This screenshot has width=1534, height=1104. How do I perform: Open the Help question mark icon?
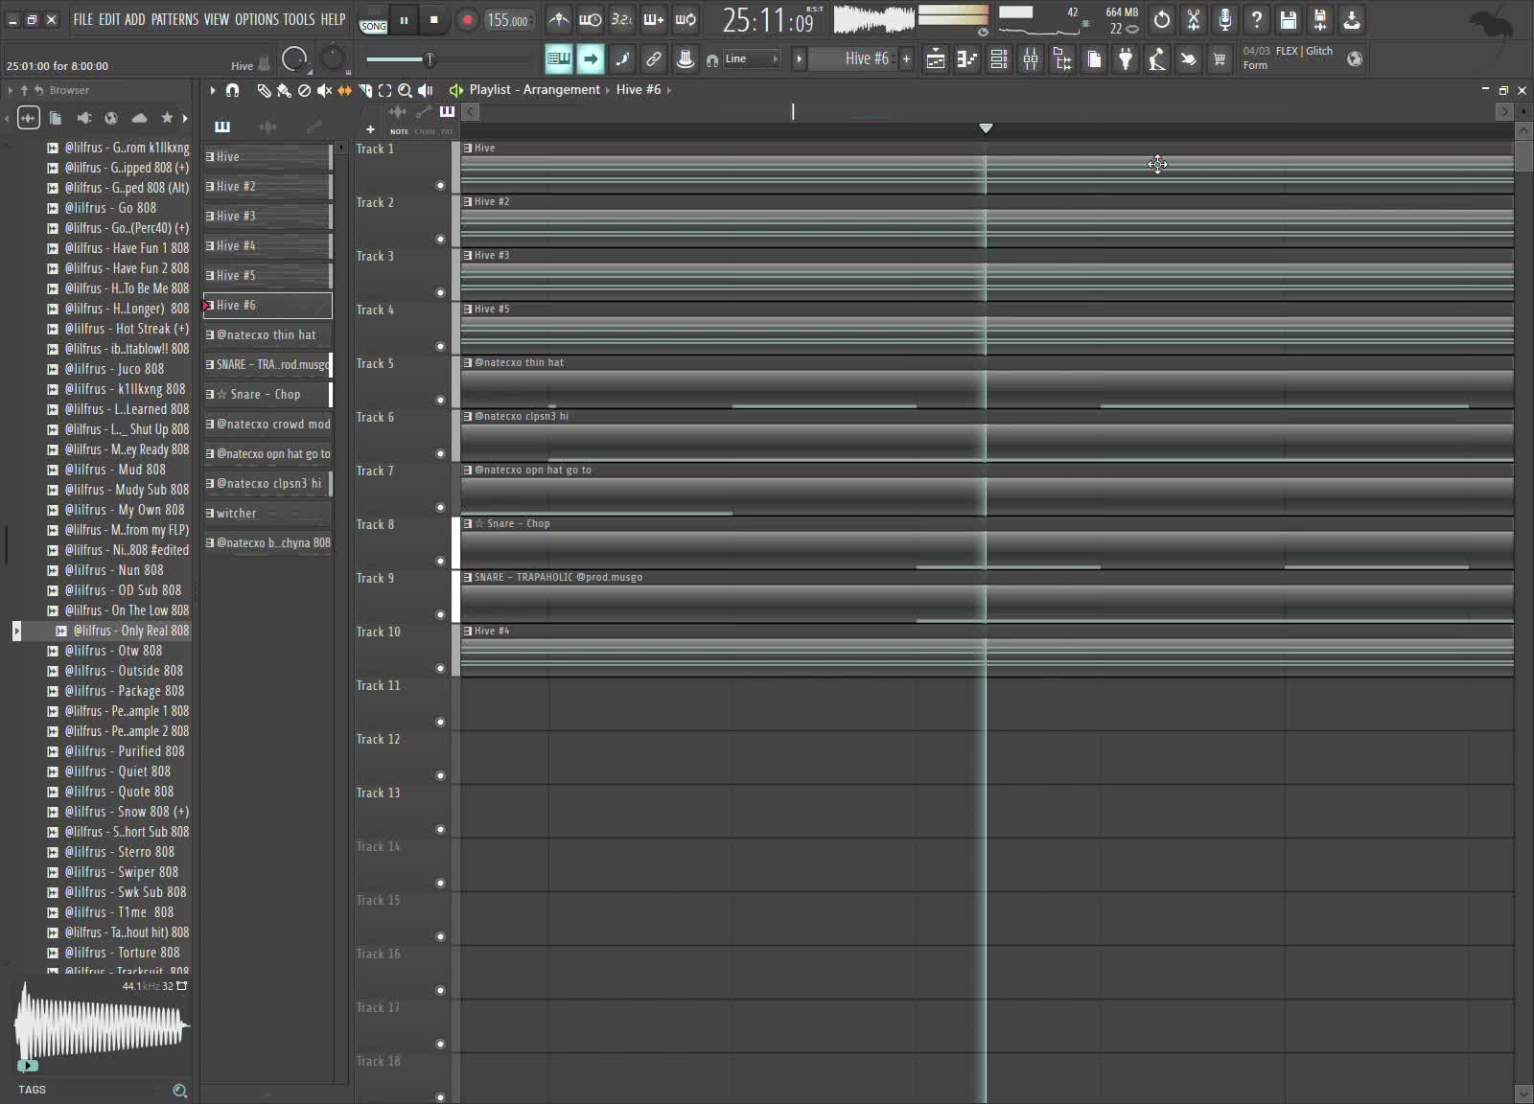[x=1257, y=19]
